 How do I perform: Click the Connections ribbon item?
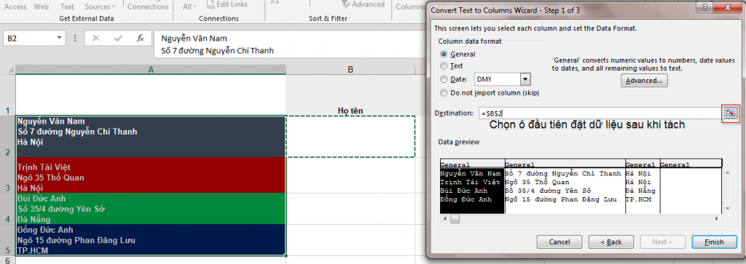point(148,7)
